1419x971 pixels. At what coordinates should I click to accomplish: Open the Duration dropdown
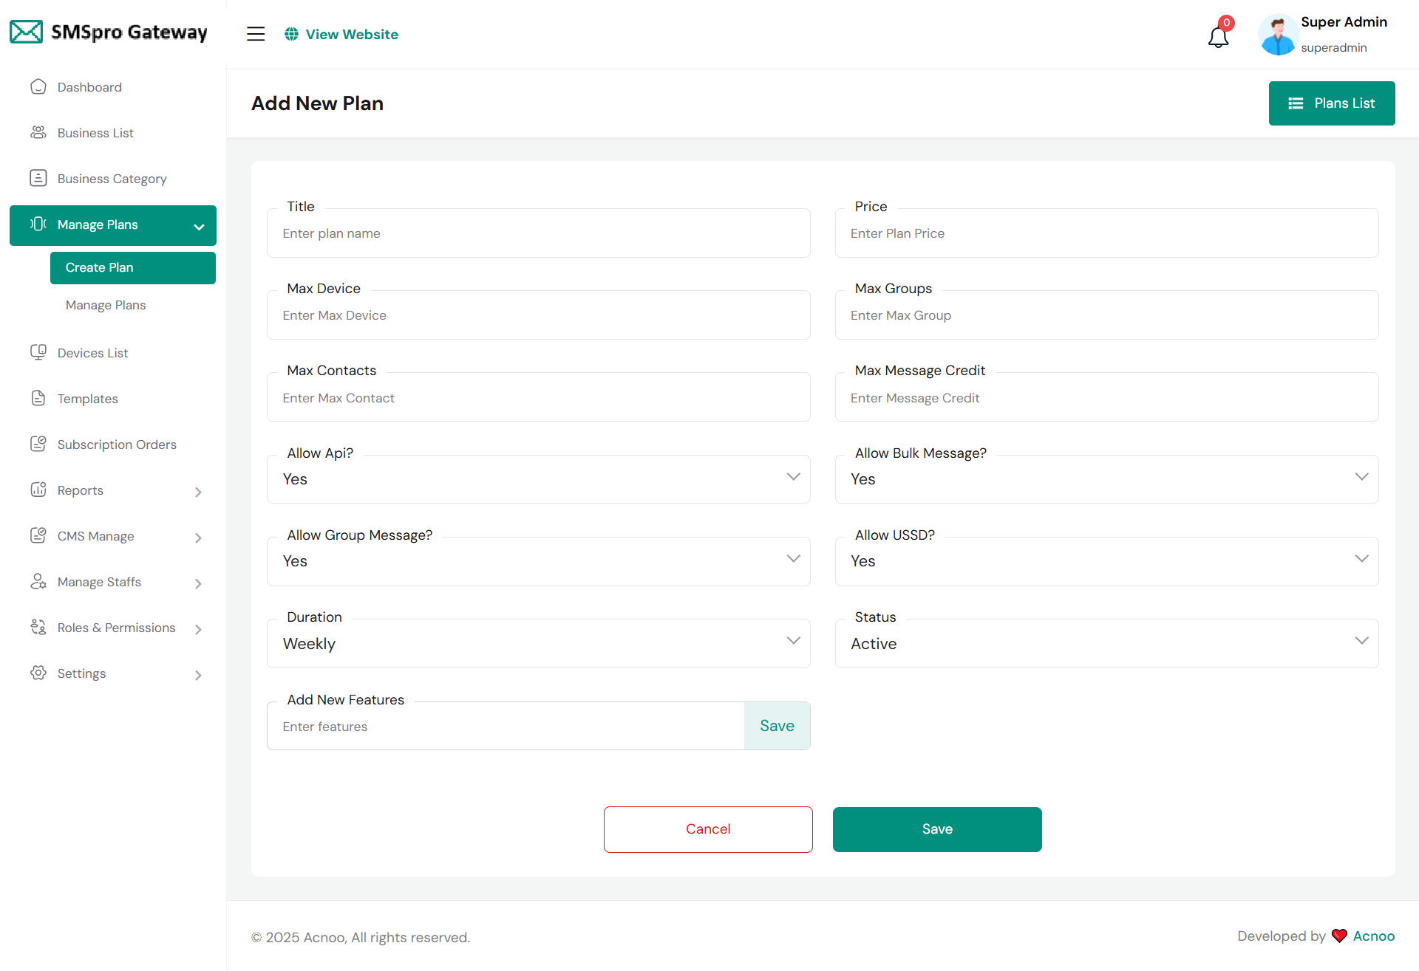538,644
